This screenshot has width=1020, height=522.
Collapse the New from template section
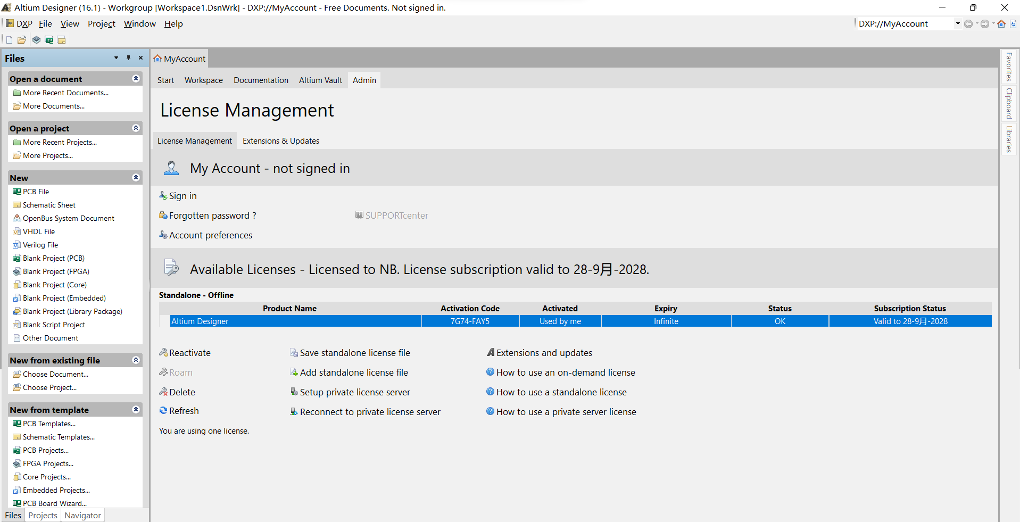(136, 409)
